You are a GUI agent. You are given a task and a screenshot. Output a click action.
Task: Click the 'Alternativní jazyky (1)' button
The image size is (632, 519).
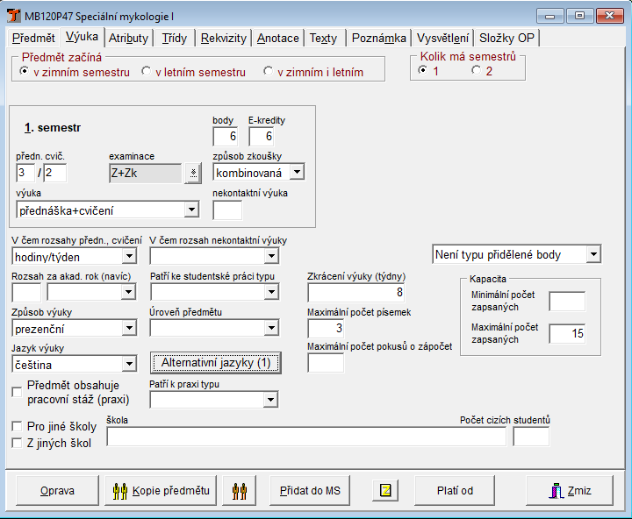coord(216,363)
